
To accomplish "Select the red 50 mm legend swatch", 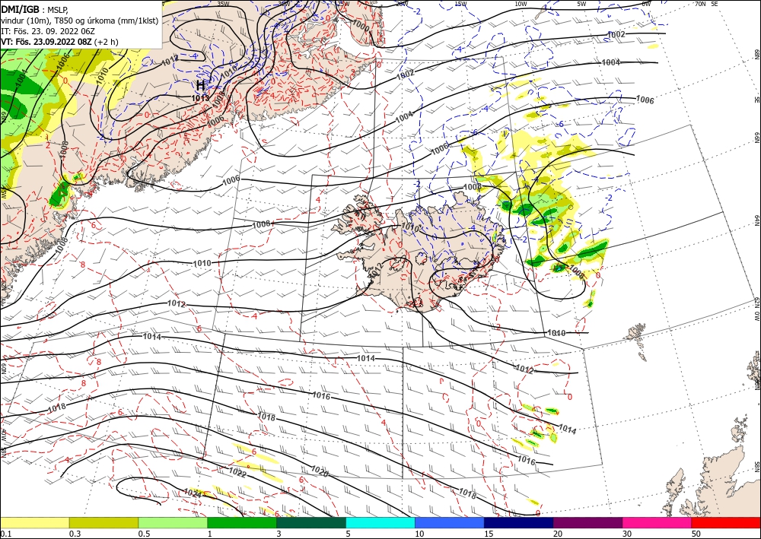I will [726, 522].
